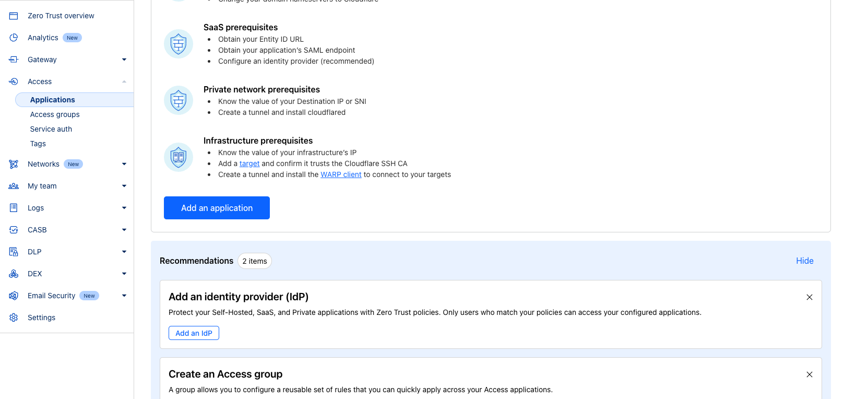Click the CASB sidebar icon
This screenshot has width=844, height=399.
(14, 230)
